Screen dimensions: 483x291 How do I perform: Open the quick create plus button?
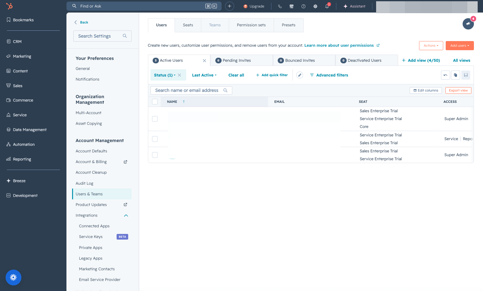tap(229, 6)
